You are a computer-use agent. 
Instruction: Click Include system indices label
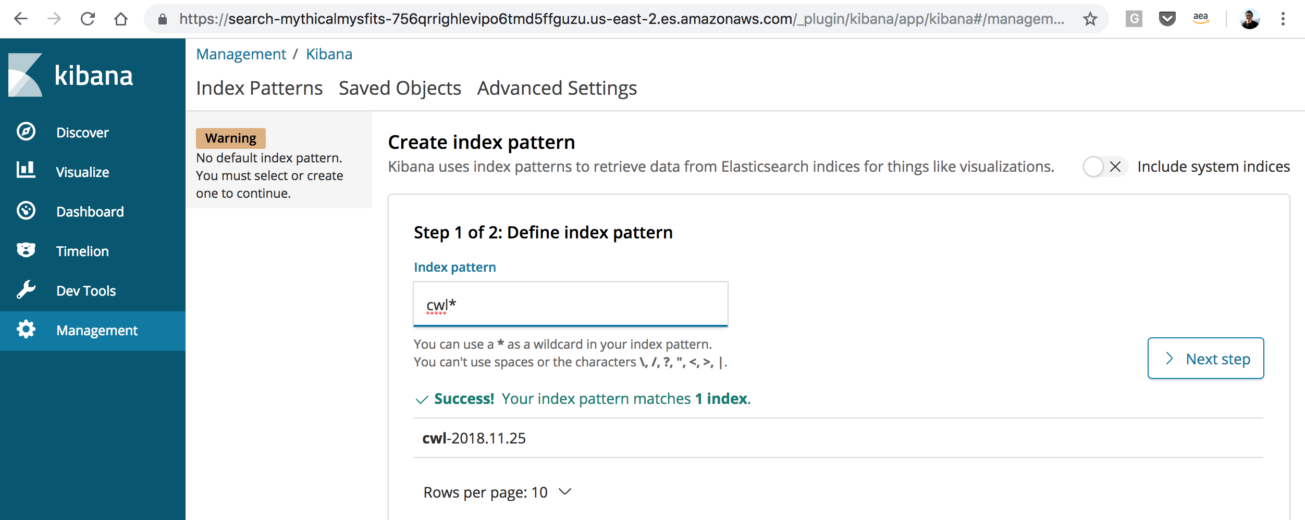click(x=1213, y=167)
